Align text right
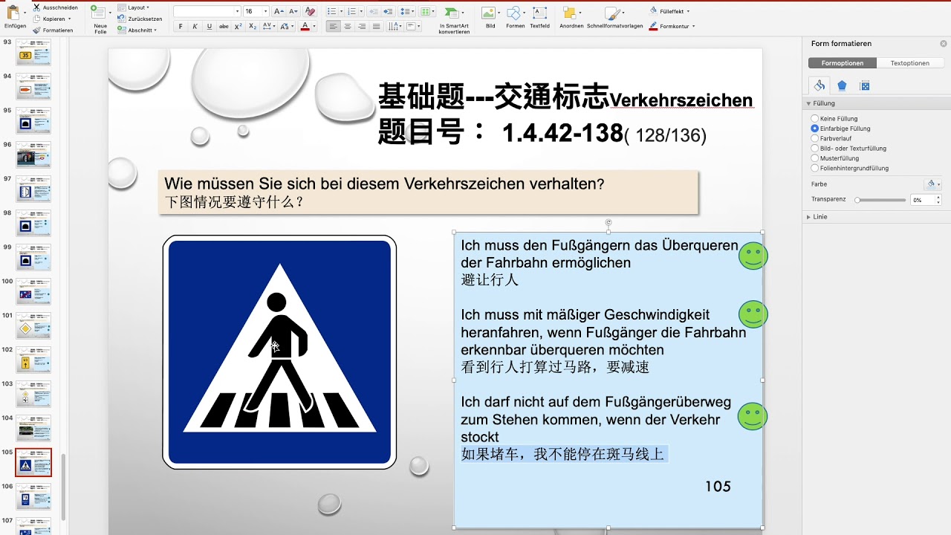This screenshot has height=535, width=951. [x=362, y=26]
